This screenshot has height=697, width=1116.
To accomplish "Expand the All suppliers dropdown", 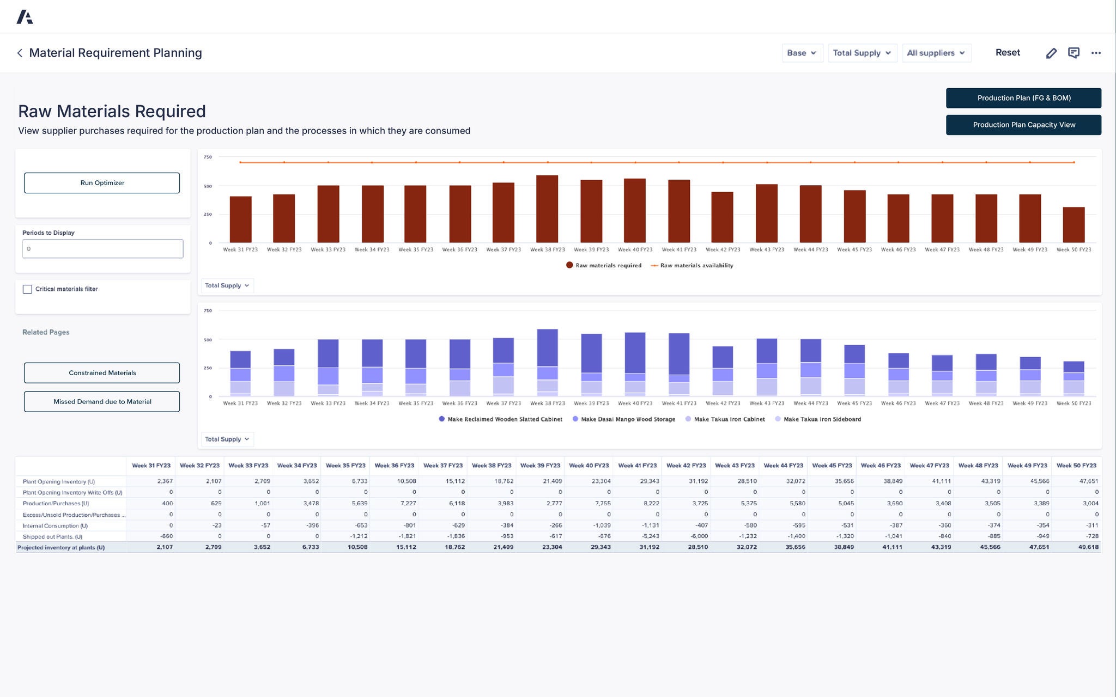I will click(x=936, y=53).
